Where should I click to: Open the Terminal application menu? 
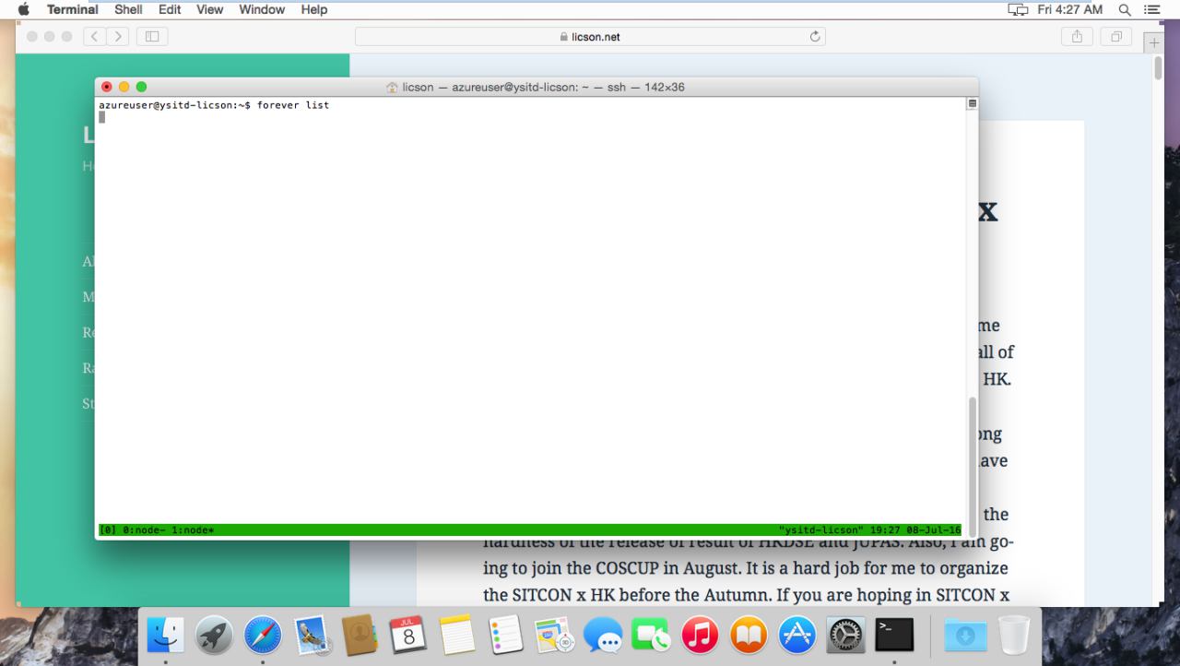click(73, 9)
